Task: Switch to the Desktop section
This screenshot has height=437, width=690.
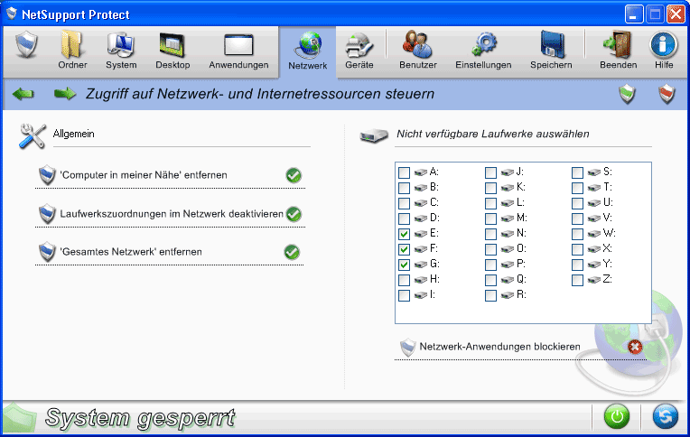Action: click(x=172, y=50)
